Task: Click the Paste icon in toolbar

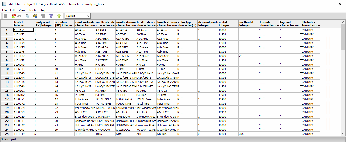Action: (35, 16)
